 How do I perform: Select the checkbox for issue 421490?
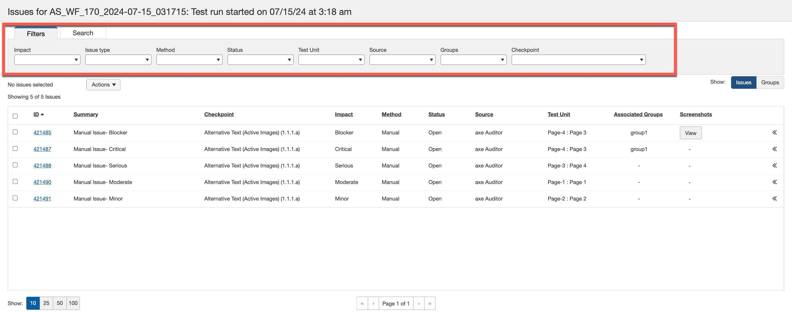(x=15, y=182)
